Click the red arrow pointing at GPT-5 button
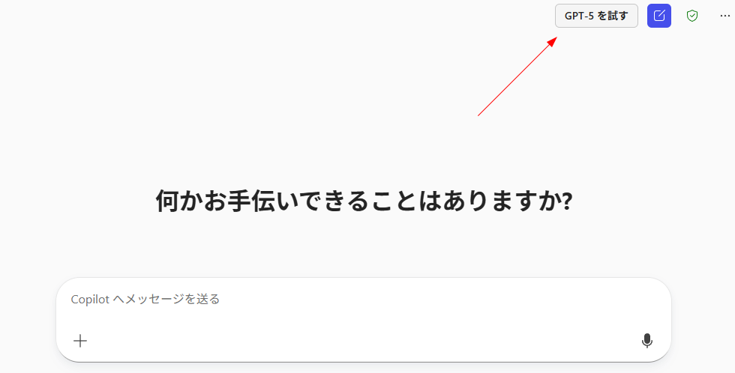This screenshot has height=373, width=735. pos(517,76)
